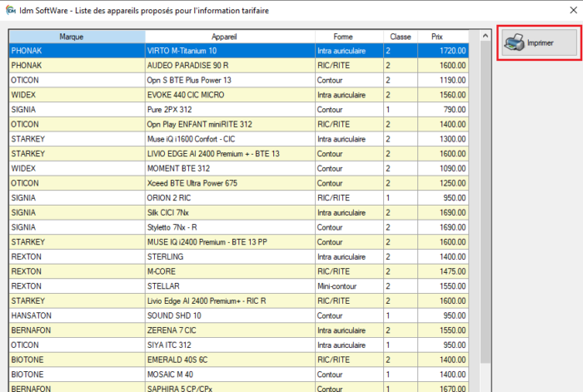Click the printer icon on Imprimer

tap(514, 42)
